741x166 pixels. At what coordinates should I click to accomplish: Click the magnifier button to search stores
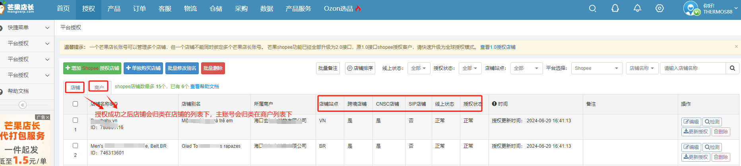click(x=732, y=68)
